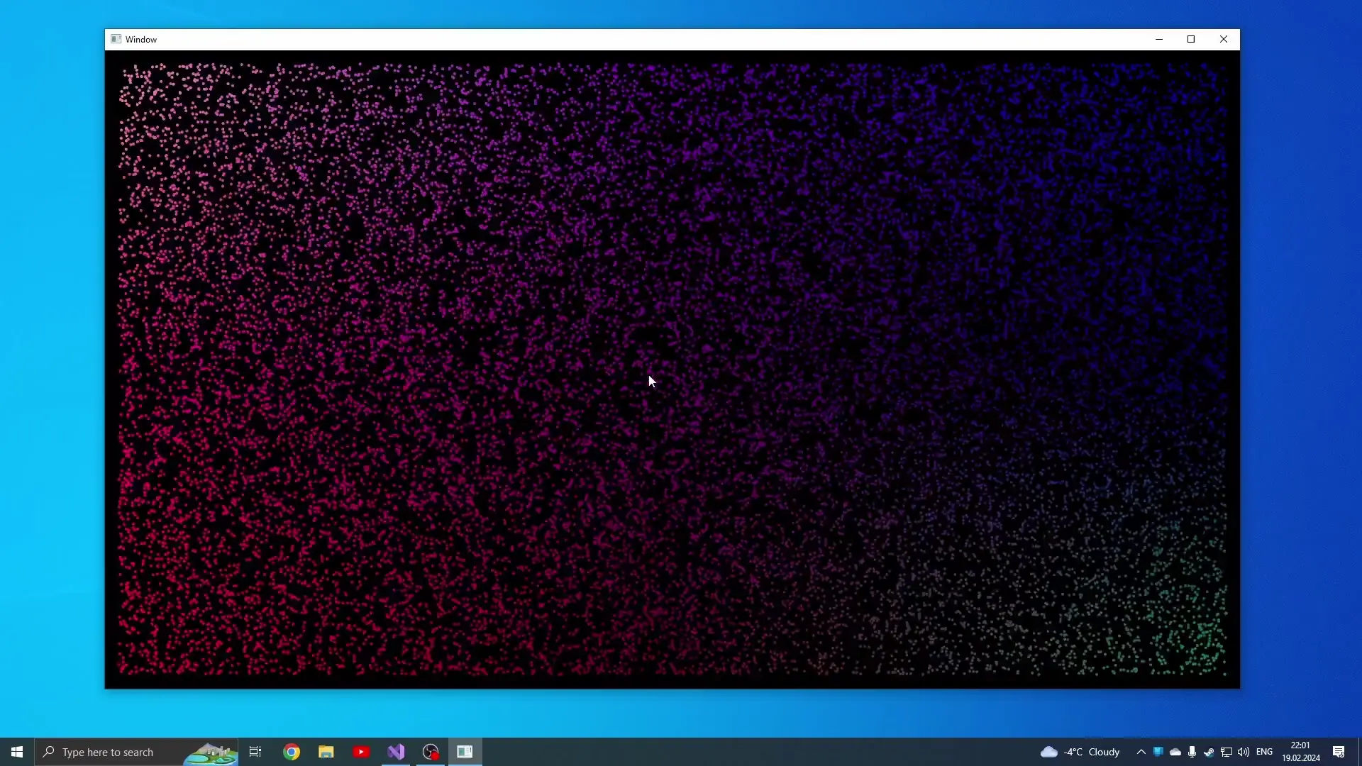1362x766 pixels.
Task: Open YouTube from the taskbar
Action: tap(361, 751)
